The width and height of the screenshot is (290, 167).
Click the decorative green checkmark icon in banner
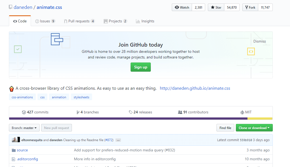18,49
